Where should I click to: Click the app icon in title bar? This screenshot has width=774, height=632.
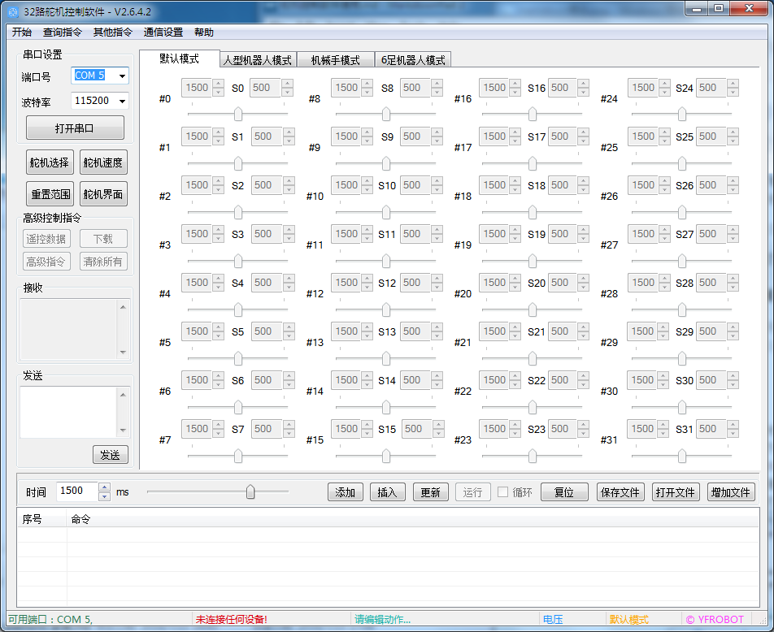12,12
